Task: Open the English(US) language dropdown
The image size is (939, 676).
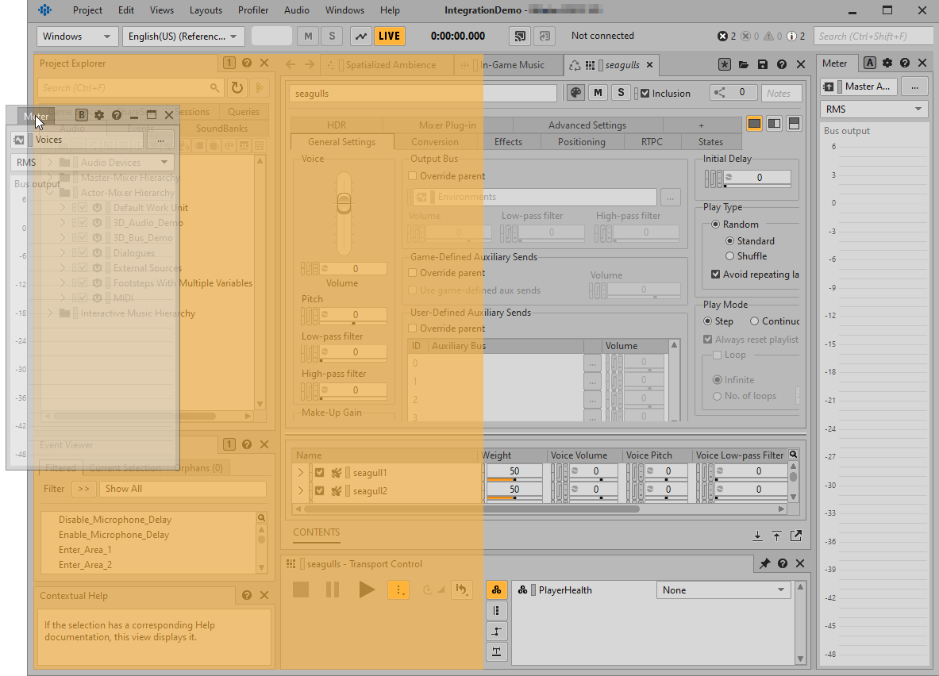Action: pos(183,36)
